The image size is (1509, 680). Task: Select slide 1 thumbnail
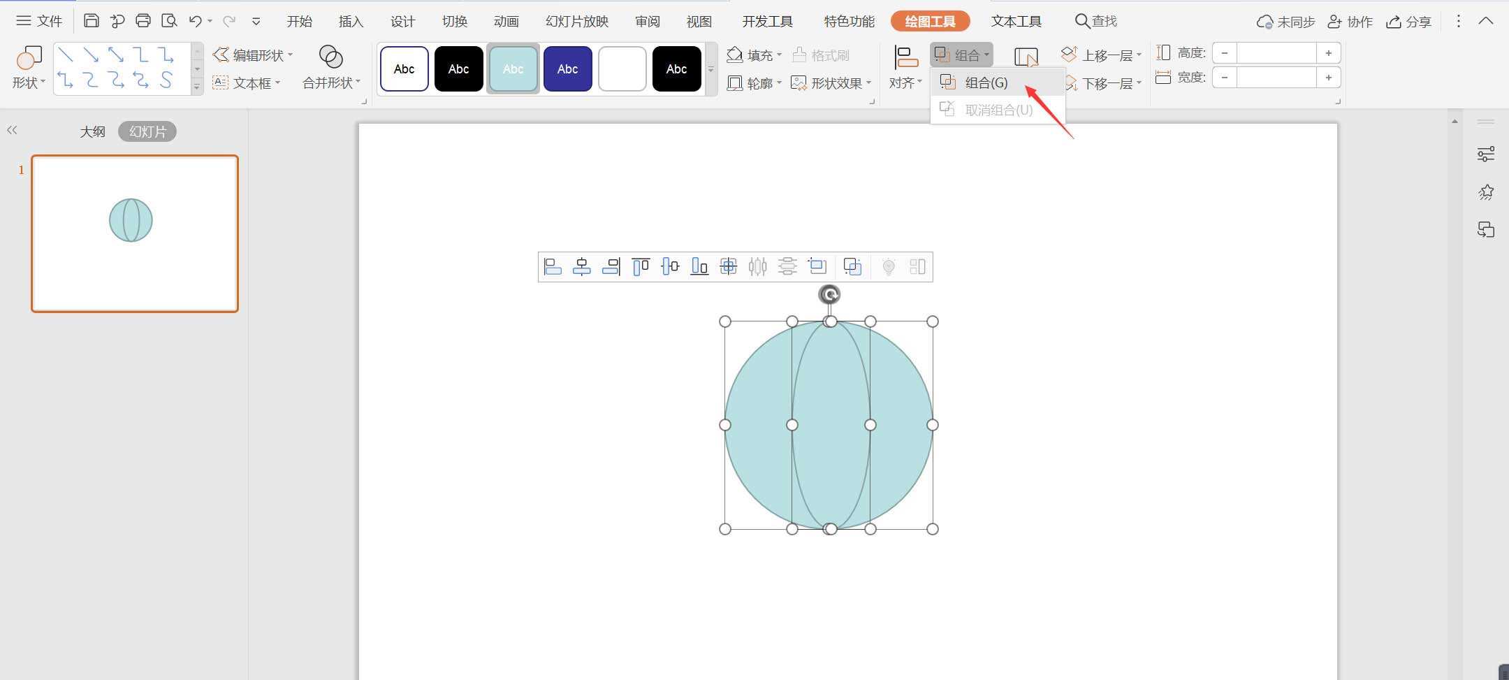(135, 233)
